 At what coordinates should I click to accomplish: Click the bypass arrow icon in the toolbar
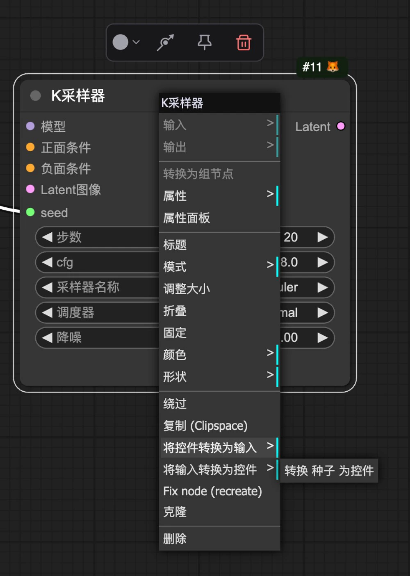pos(165,41)
